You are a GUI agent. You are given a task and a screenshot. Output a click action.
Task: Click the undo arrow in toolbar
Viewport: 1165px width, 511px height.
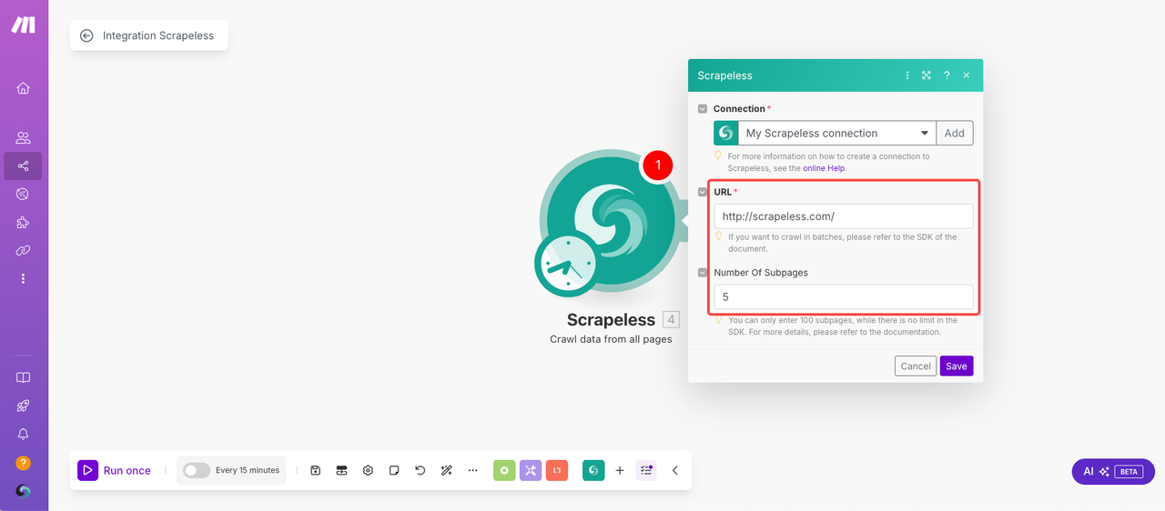pyautogui.click(x=420, y=470)
